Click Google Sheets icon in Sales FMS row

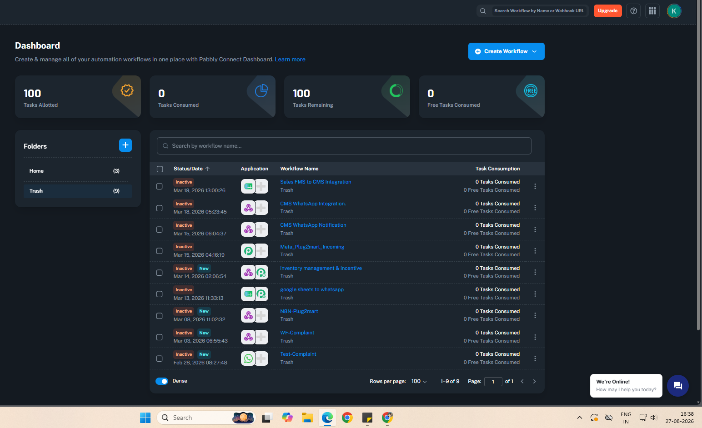pos(248,186)
